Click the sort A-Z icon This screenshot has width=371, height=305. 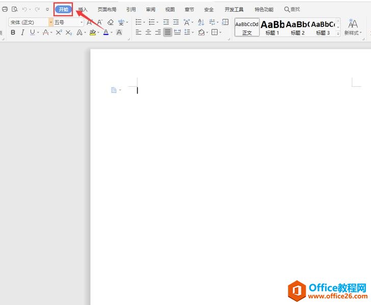[x=201, y=22]
